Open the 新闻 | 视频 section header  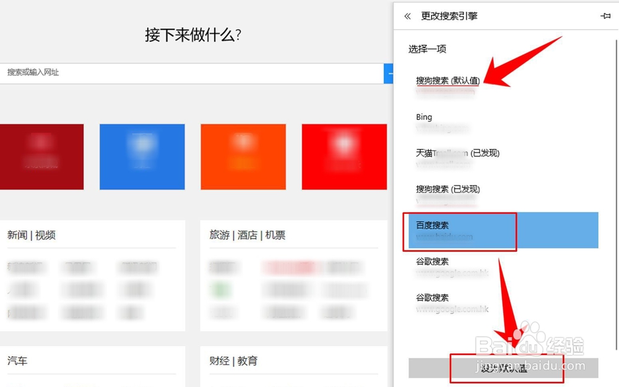(31, 236)
